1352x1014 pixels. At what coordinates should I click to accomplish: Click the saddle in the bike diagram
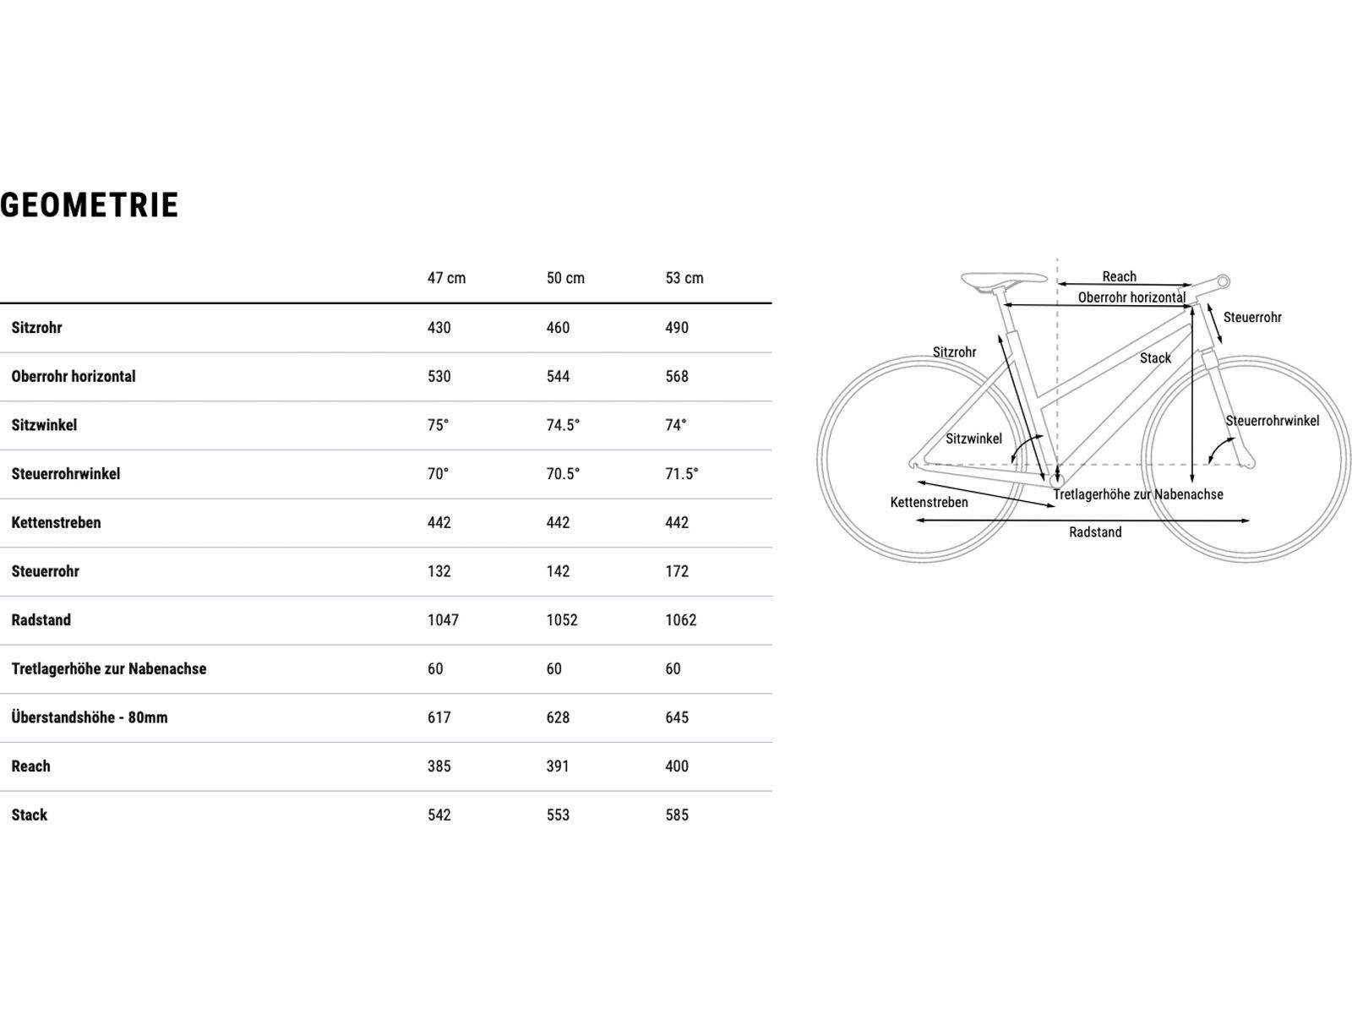(x=1003, y=279)
